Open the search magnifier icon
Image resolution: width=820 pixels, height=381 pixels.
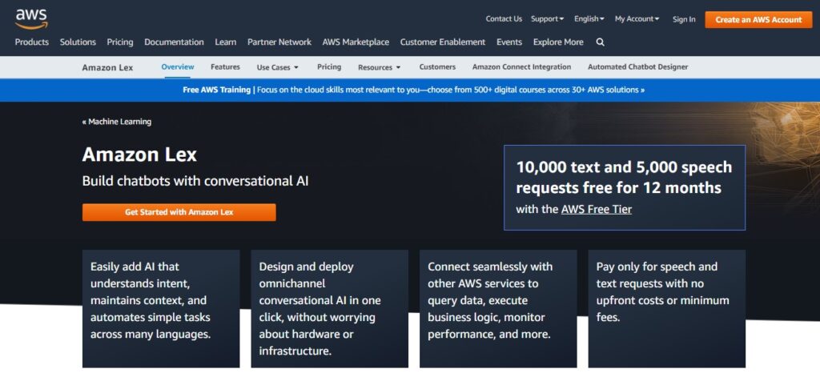click(x=601, y=42)
